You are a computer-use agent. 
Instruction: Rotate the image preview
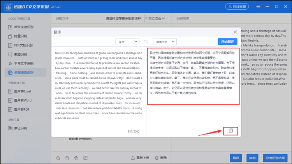(x=76, y=158)
